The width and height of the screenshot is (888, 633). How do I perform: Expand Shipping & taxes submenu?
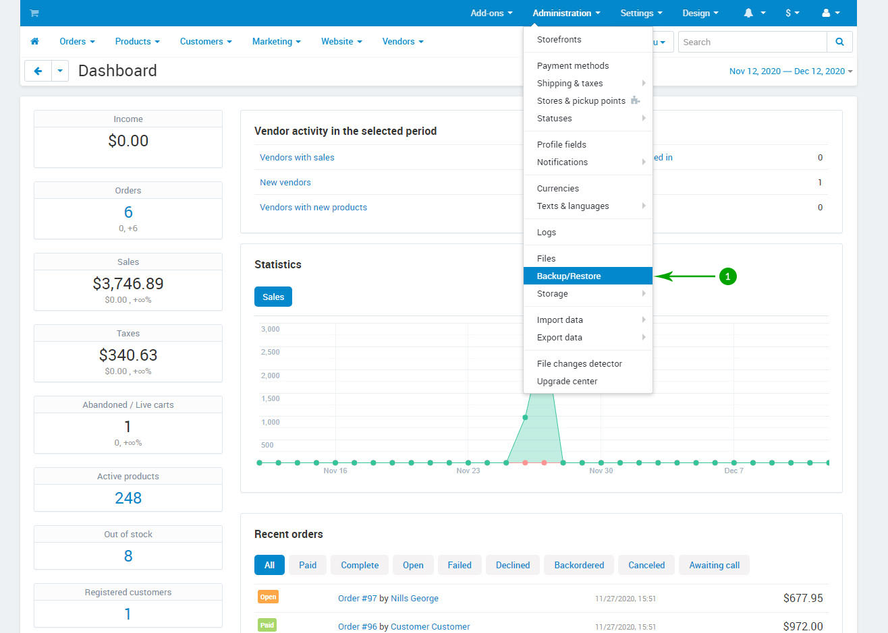(x=588, y=83)
